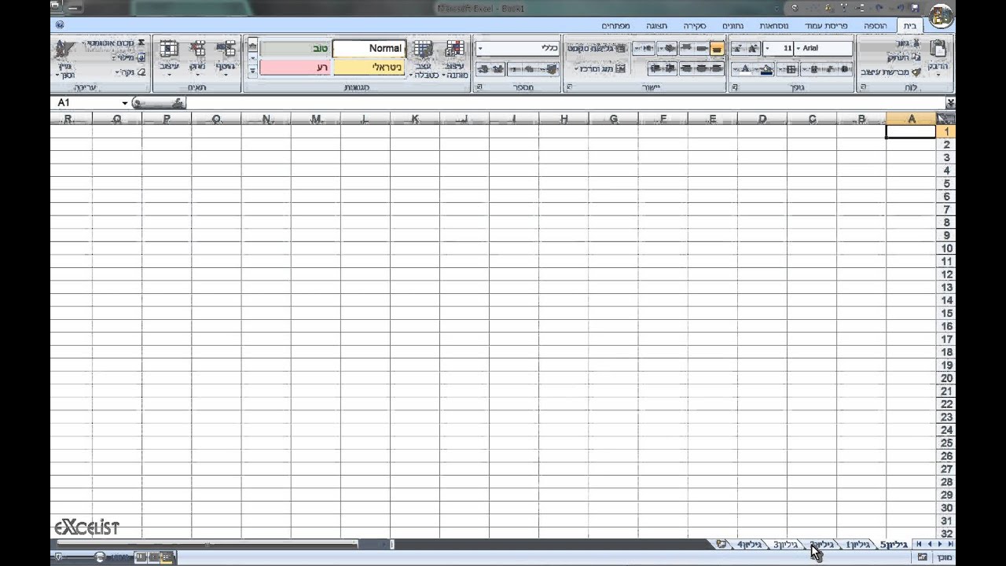Open the Review (סקירה) tab
Image resolution: width=1006 pixels, height=566 pixels.
pos(694,26)
